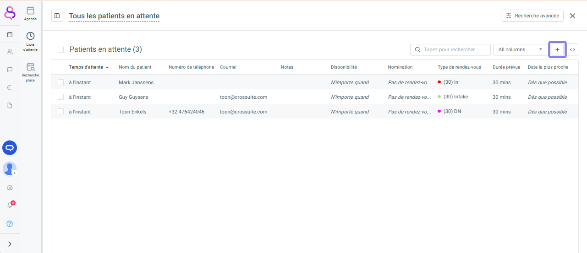Expand the left sidebar with chevron
The image size is (587, 253).
tap(10, 244)
